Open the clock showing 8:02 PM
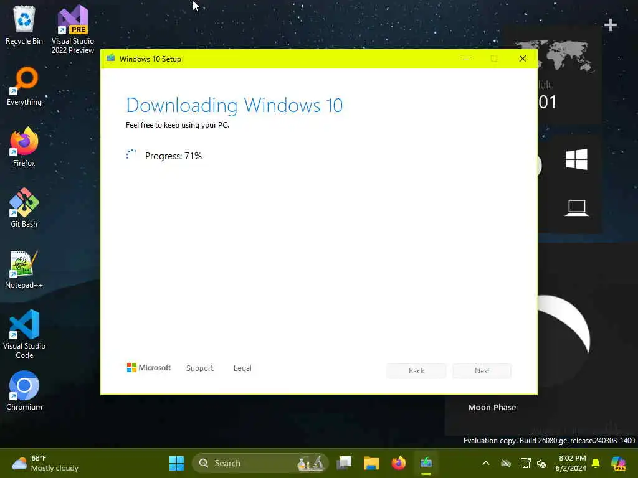The width and height of the screenshot is (638, 478). click(571, 463)
